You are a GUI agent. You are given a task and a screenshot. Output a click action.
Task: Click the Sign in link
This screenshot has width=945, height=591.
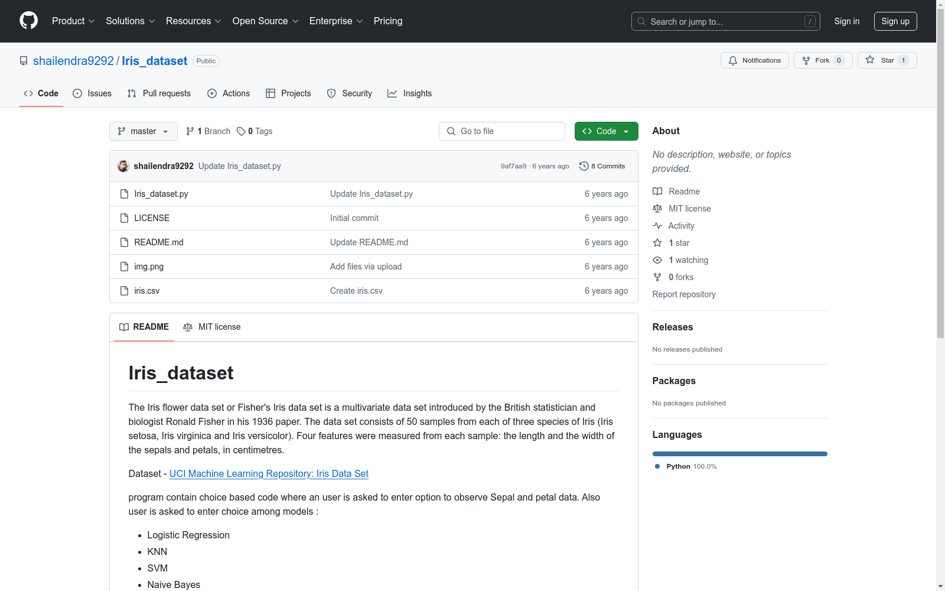pos(847,21)
